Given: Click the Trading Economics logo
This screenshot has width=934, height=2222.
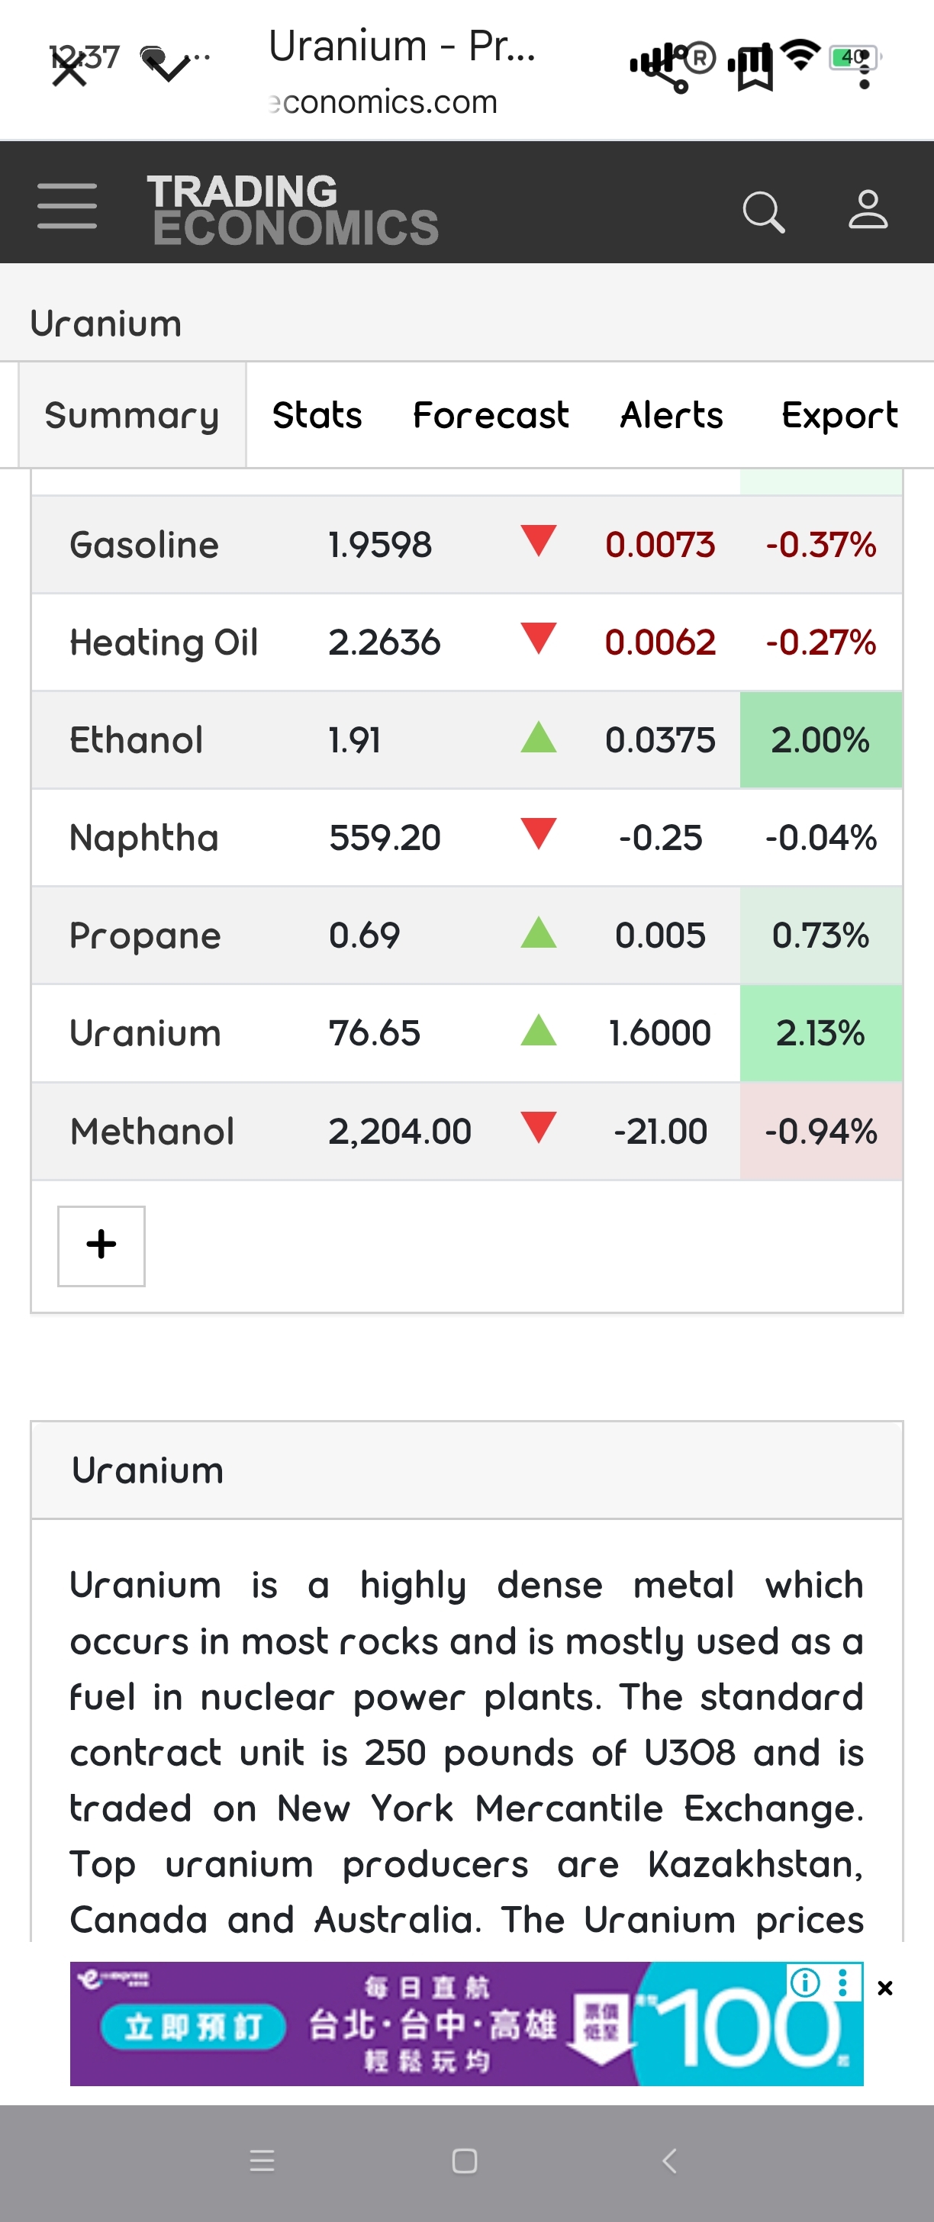Looking at the screenshot, I should [x=293, y=210].
